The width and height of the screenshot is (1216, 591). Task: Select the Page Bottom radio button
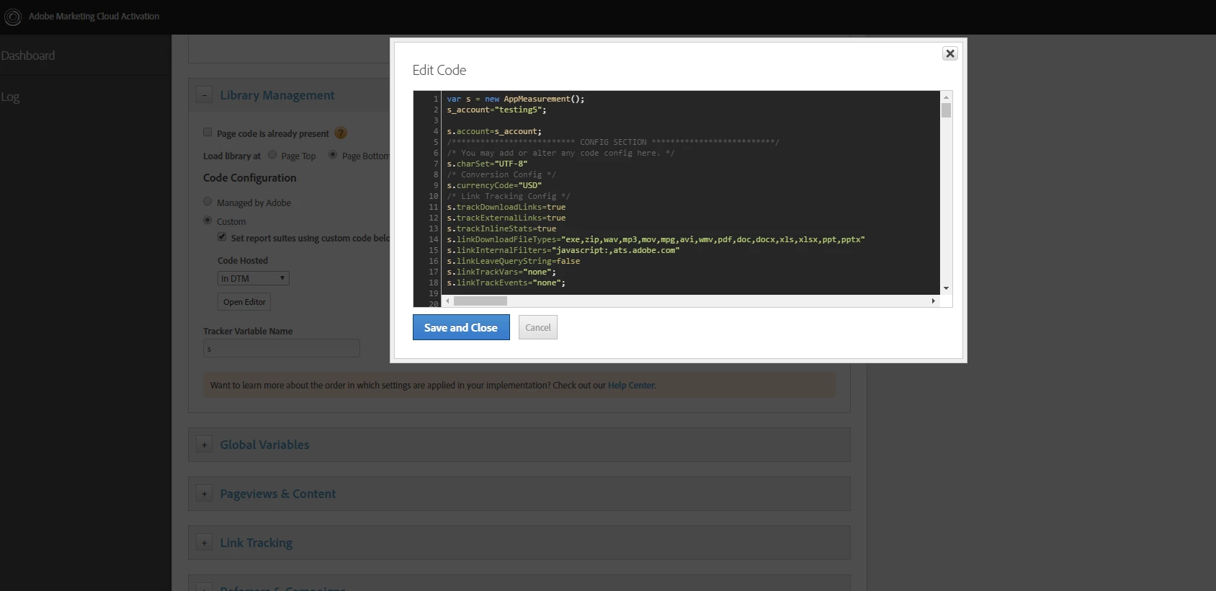pos(333,154)
